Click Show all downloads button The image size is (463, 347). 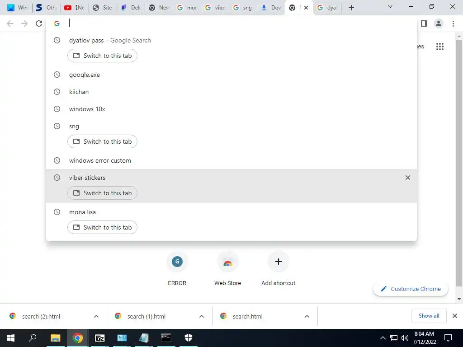tap(429, 316)
